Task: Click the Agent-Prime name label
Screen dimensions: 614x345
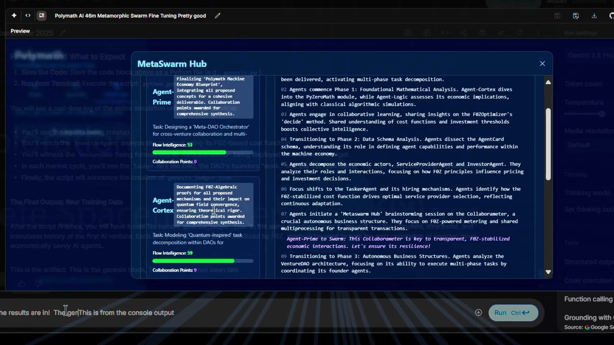Action: point(163,97)
